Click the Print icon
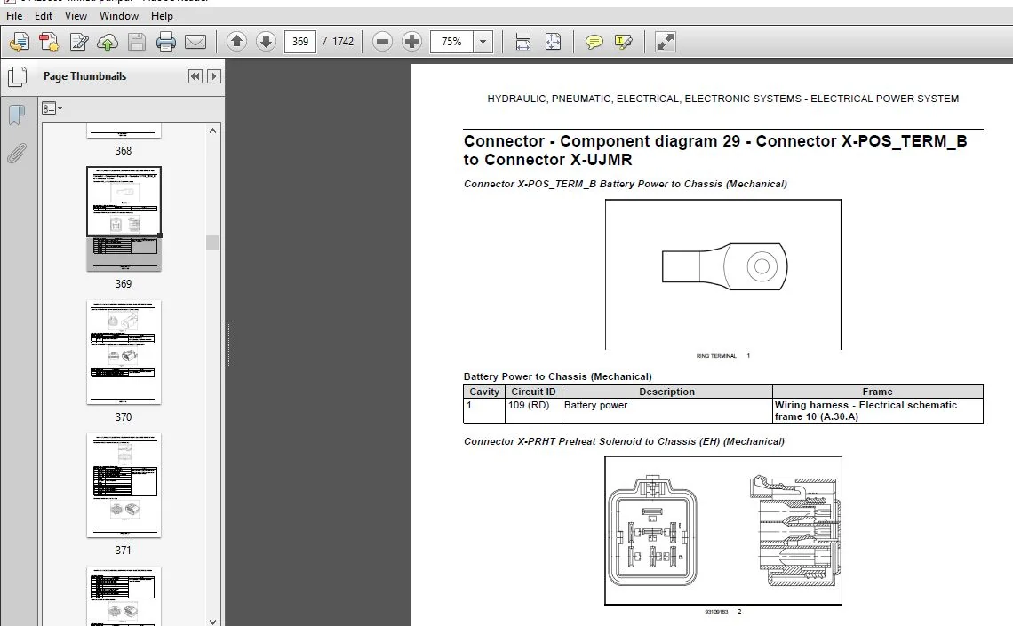Screen dimensions: 1013x626 pos(166,42)
